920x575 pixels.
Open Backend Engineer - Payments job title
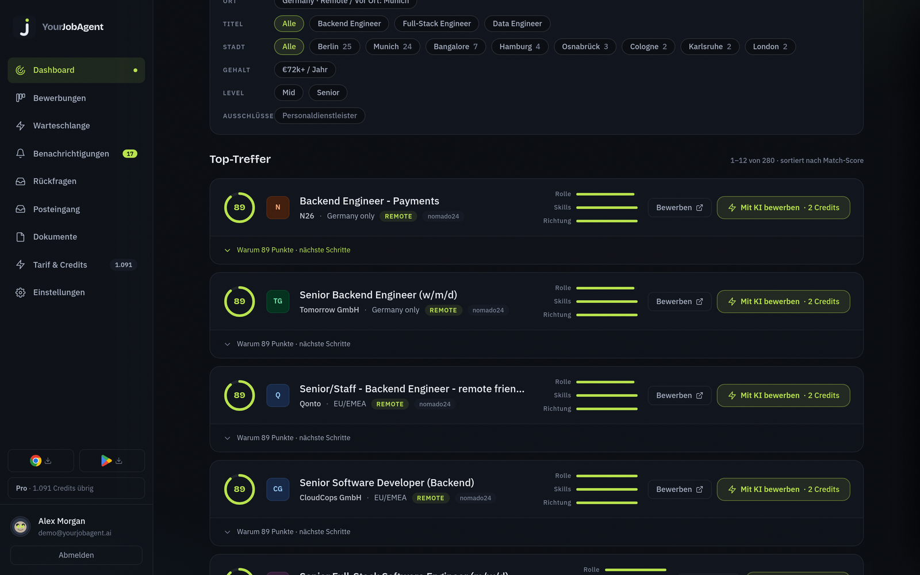(x=369, y=201)
